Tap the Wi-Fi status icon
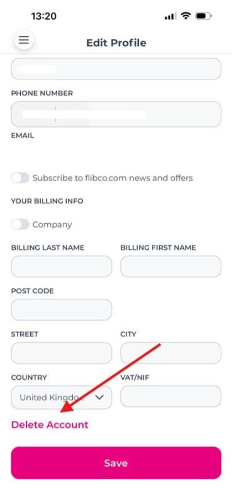The image size is (232, 504). click(185, 16)
